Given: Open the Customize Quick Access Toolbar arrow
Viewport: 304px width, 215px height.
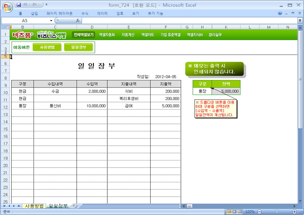Looking at the screenshot, I should pyautogui.click(x=46, y=4).
